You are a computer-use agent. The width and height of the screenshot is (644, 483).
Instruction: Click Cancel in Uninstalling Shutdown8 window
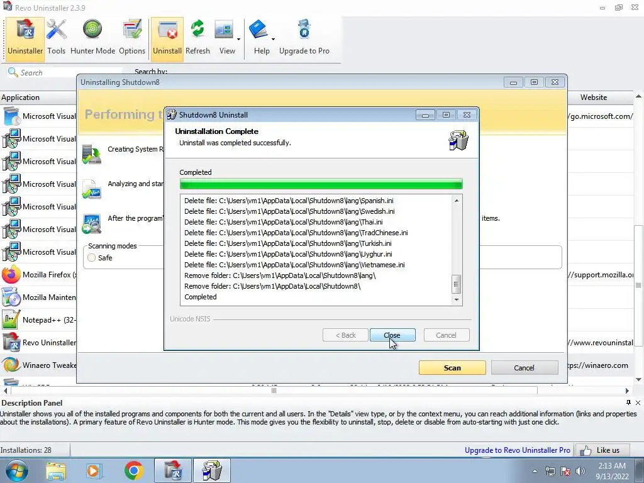tap(525, 367)
